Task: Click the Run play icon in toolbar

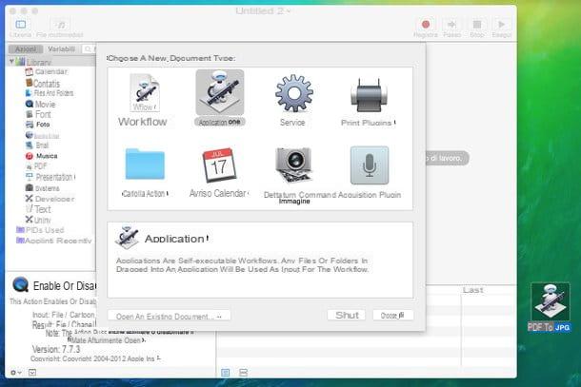Action: coord(501,25)
